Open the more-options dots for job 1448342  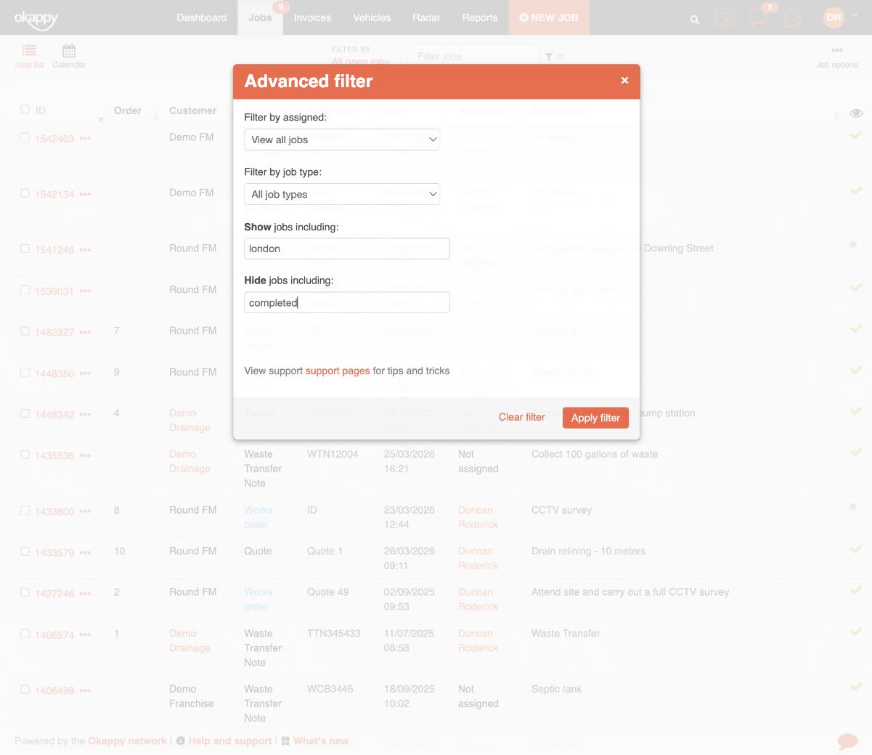(x=86, y=414)
